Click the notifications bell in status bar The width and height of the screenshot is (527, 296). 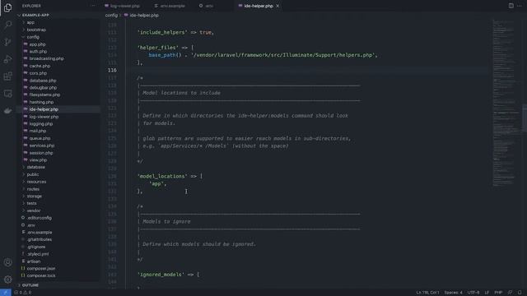pos(520,293)
